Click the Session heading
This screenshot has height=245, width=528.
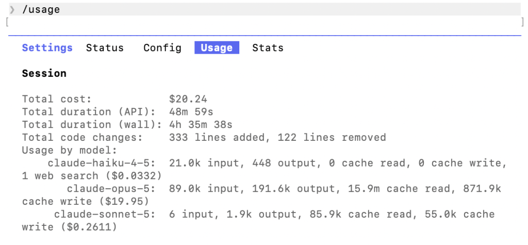pyautogui.click(x=44, y=73)
